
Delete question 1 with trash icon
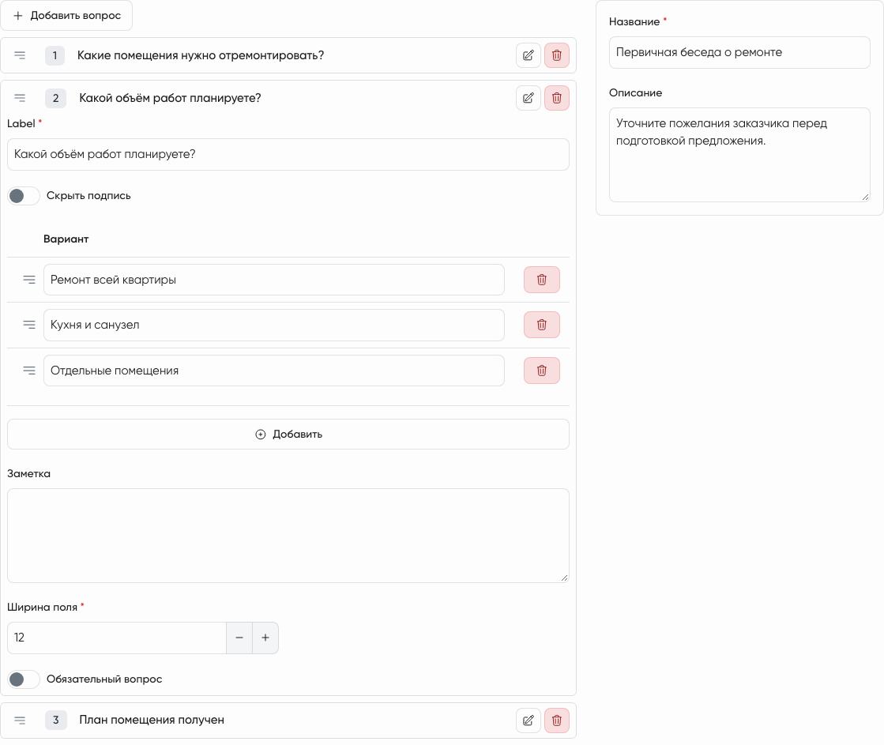click(556, 55)
